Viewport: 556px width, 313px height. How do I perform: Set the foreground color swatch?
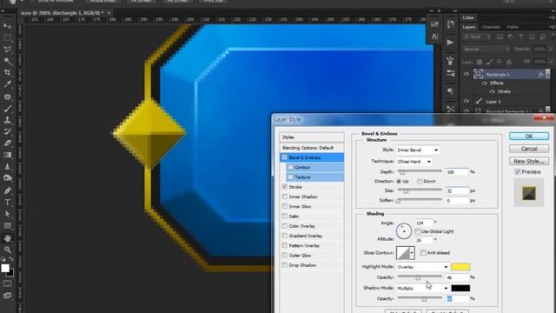(5, 269)
